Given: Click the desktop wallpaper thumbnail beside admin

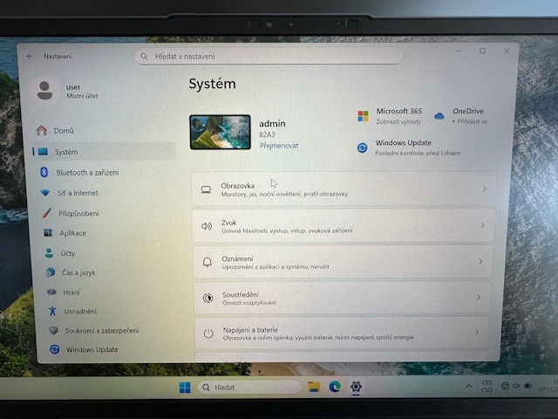Looking at the screenshot, I should [x=220, y=132].
